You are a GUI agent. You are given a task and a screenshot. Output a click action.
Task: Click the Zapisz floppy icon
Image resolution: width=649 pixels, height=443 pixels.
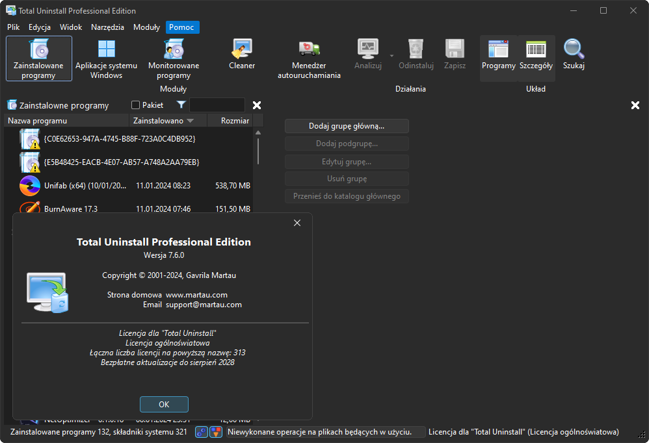455,49
